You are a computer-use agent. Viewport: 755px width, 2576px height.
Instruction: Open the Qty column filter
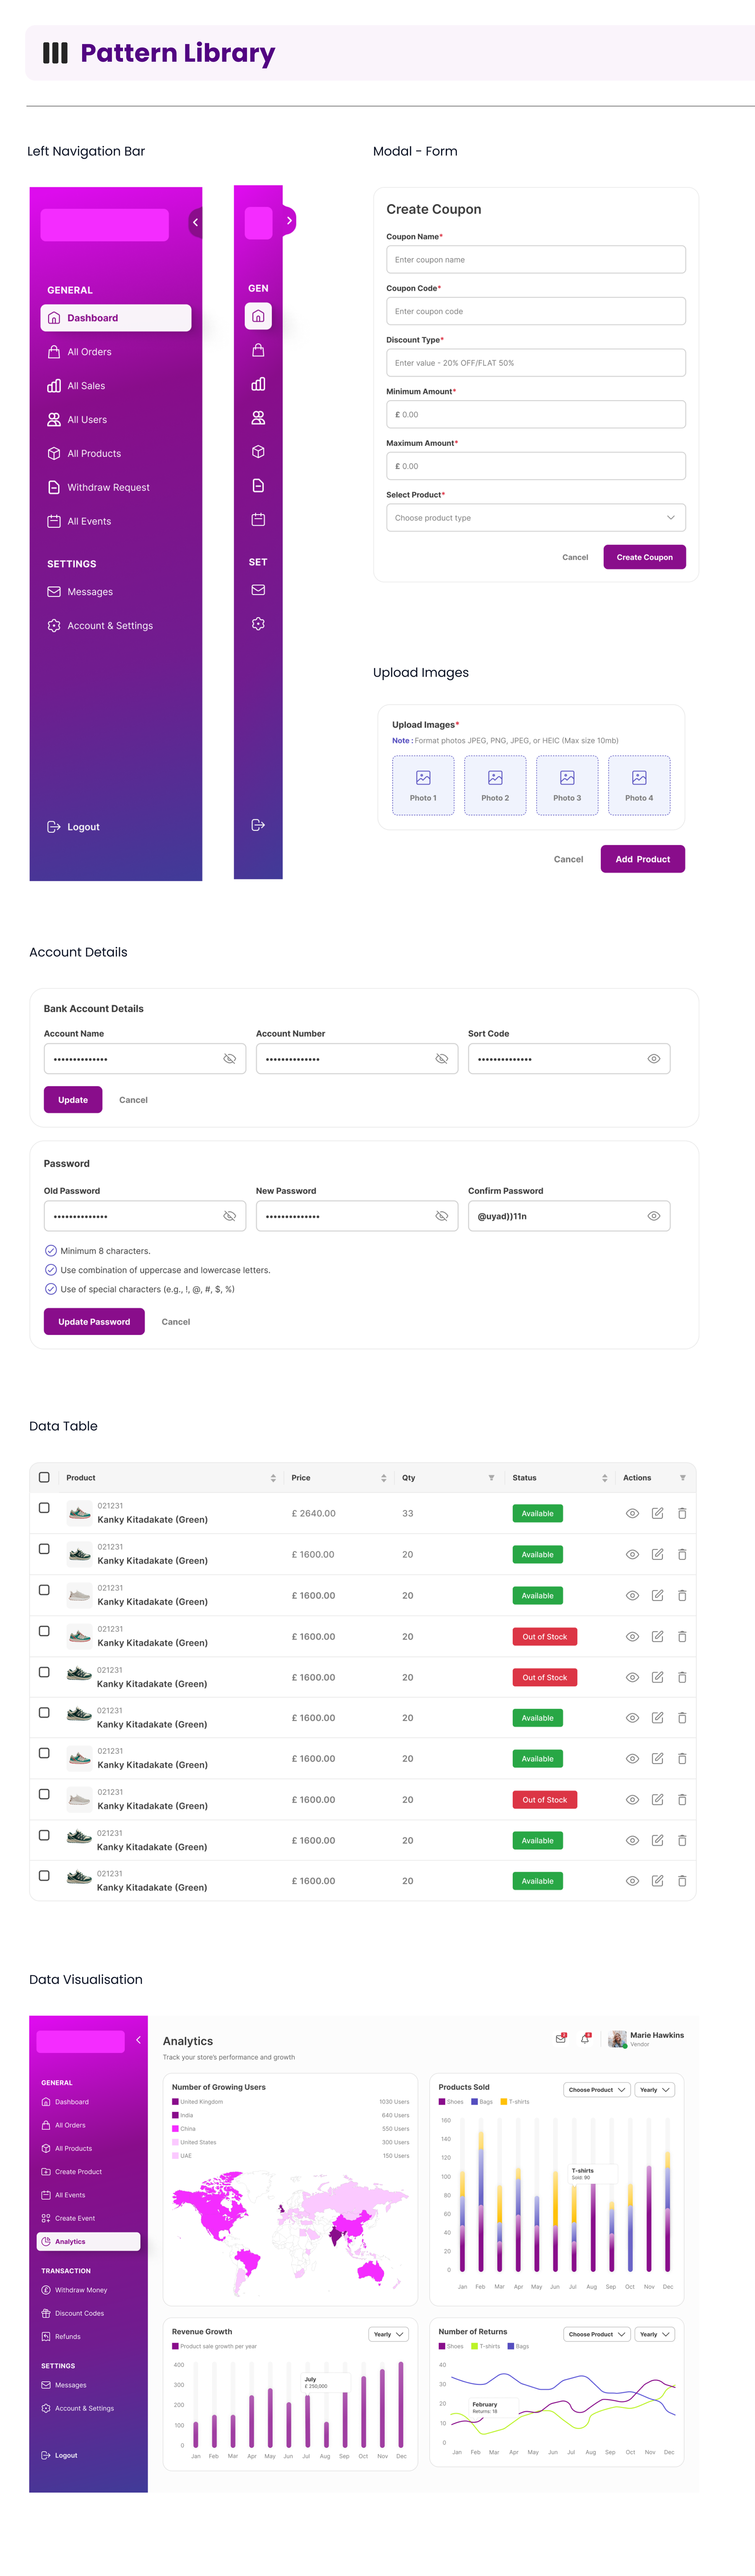[491, 1478]
